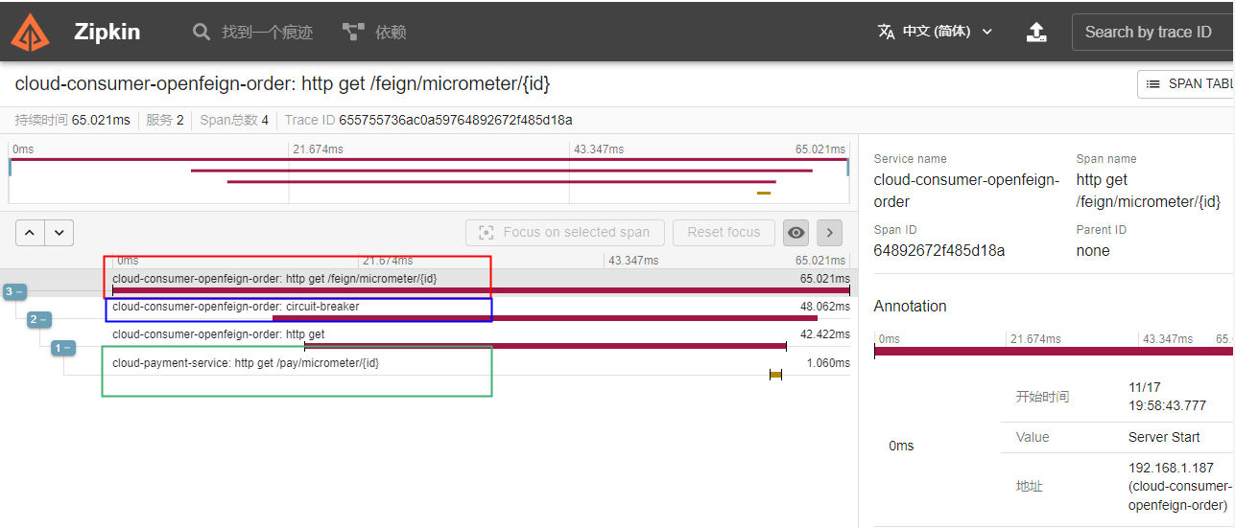The image size is (1235, 528).
Task: Open the 中文 (简体) language dropdown
Action: click(936, 32)
